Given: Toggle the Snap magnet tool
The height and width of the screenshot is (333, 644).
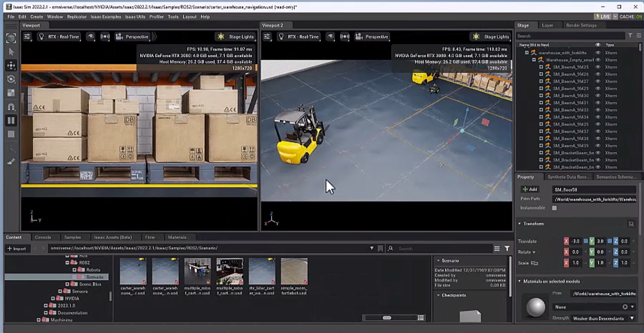Looking at the screenshot, I should [x=11, y=107].
